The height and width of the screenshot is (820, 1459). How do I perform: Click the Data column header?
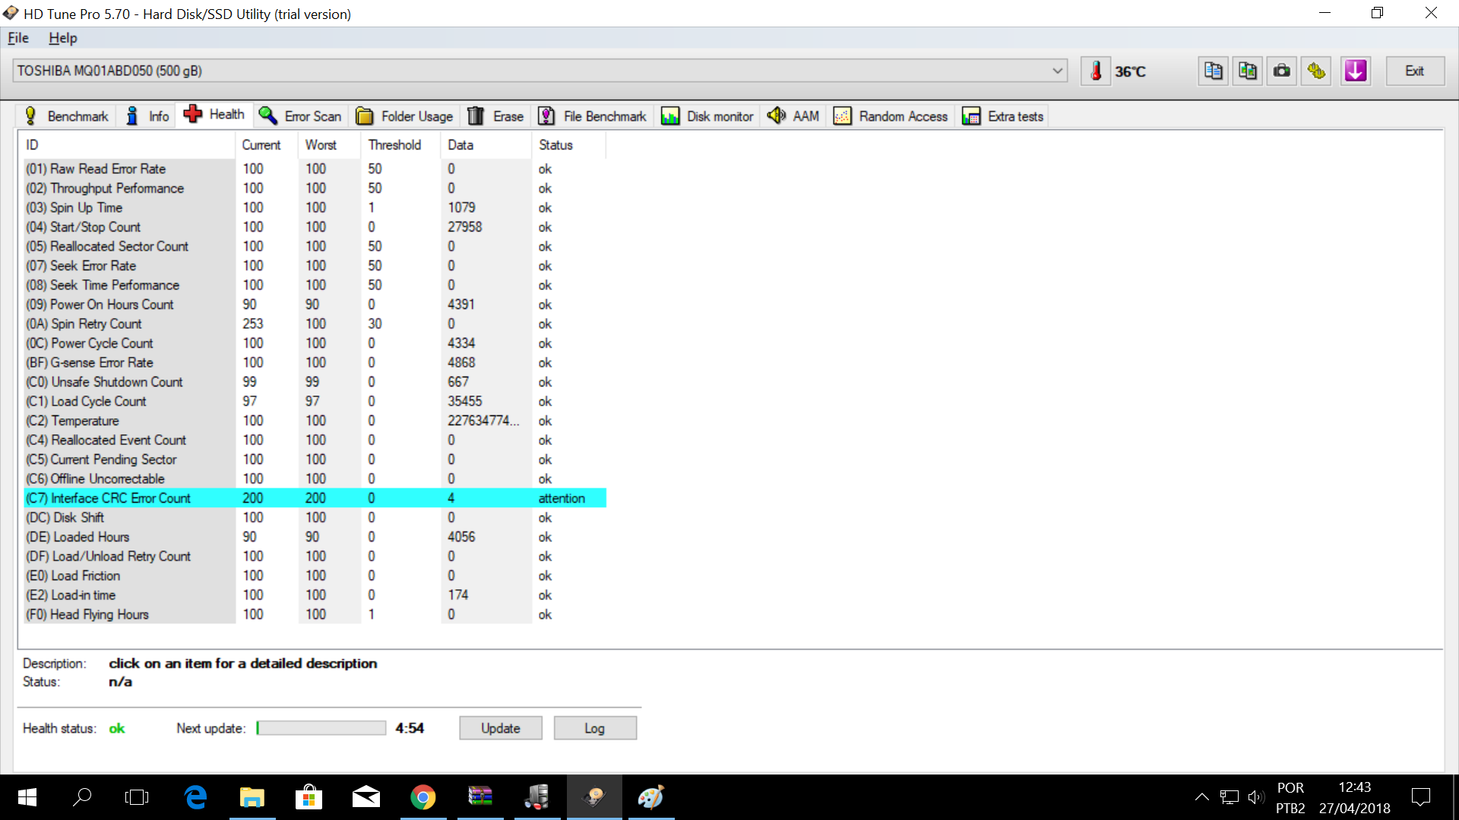[486, 145]
